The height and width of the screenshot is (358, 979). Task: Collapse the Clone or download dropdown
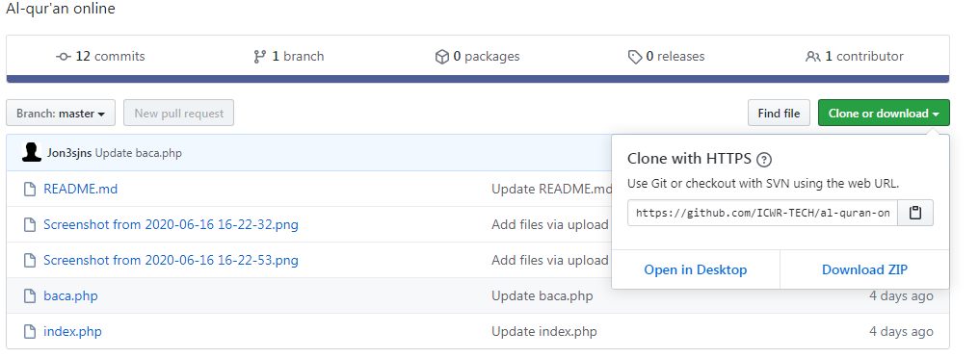click(884, 113)
